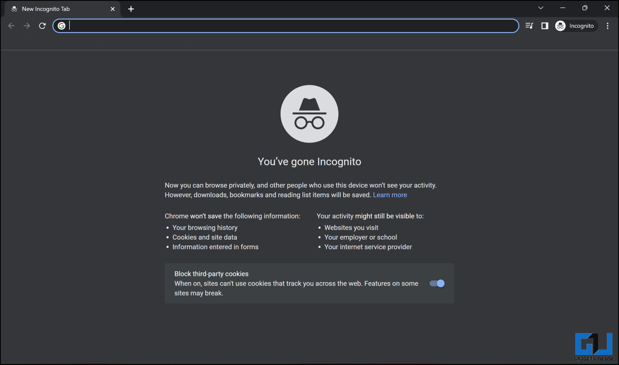Click 'Information entered in forms' list item
The image size is (619, 365).
(x=215, y=247)
